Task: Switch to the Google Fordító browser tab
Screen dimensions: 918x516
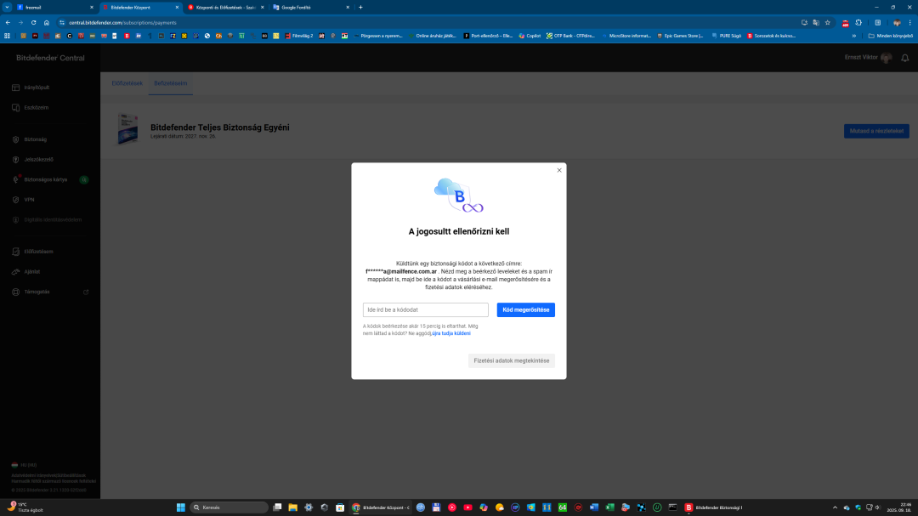Action: [310, 8]
